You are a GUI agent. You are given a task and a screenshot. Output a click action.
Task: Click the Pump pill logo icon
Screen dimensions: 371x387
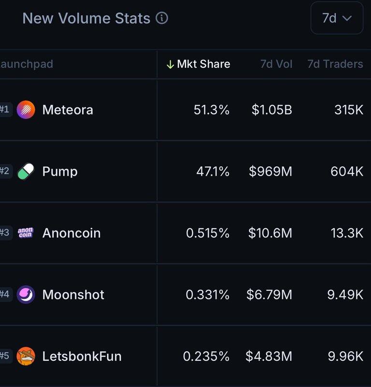pos(26,171)
